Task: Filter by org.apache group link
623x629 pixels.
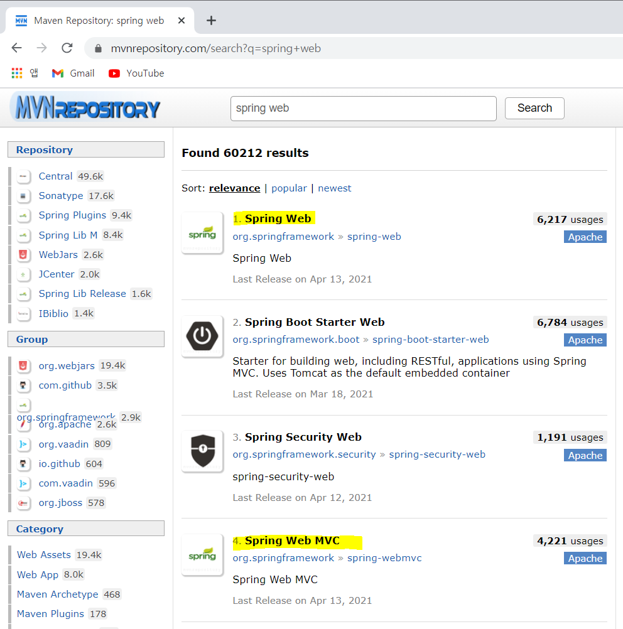Action: tap(65, 424)
